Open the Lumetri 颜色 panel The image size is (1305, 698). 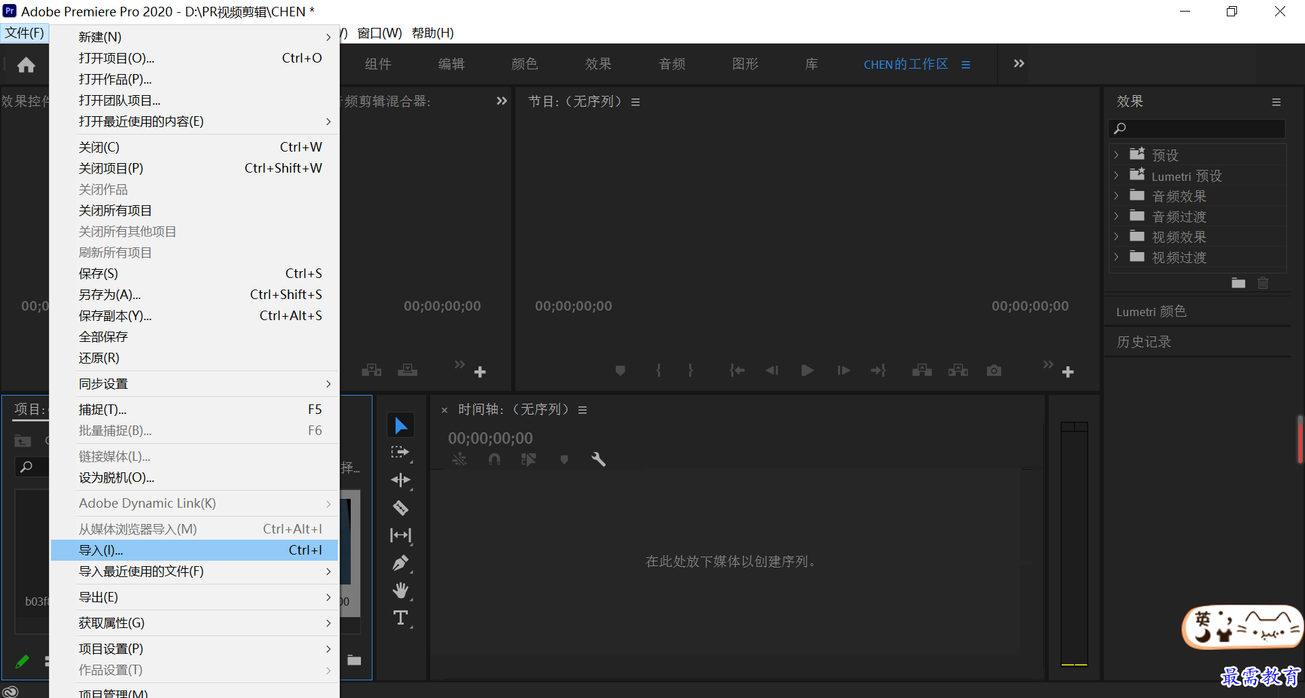1151,311
